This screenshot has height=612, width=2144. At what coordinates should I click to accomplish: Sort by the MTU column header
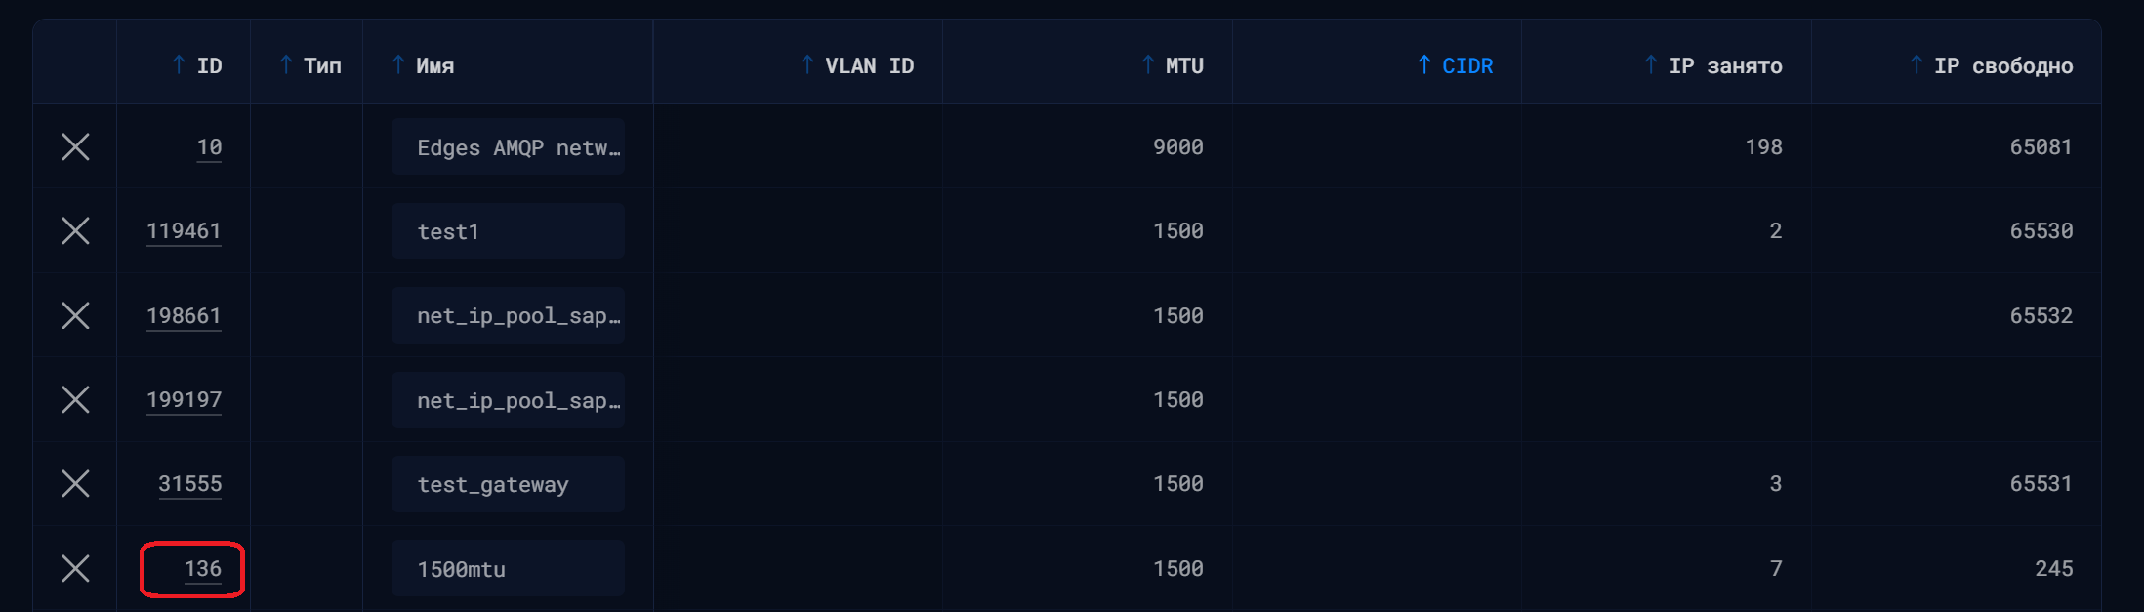(1183, 65)
